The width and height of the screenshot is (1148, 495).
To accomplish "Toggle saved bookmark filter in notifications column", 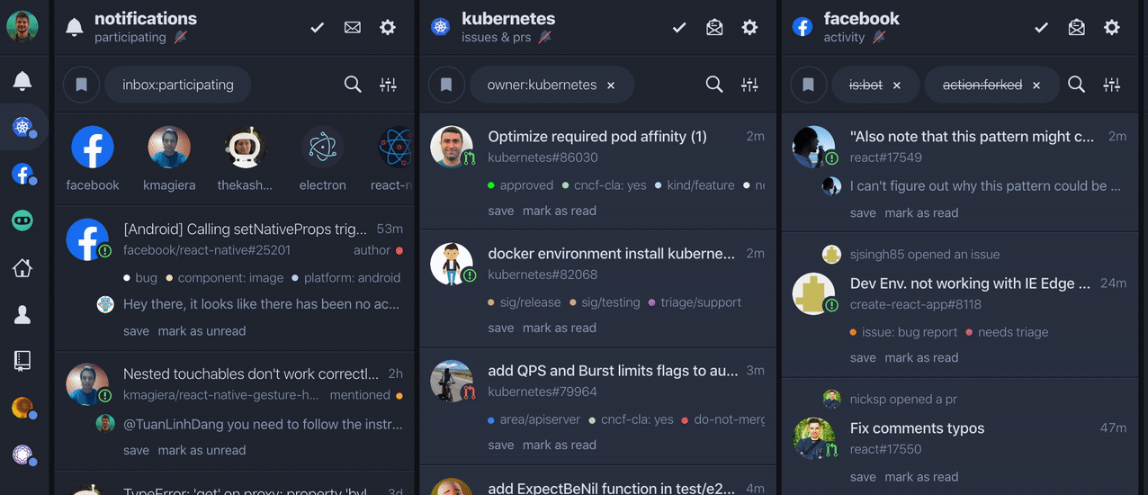I will (81, 85).
